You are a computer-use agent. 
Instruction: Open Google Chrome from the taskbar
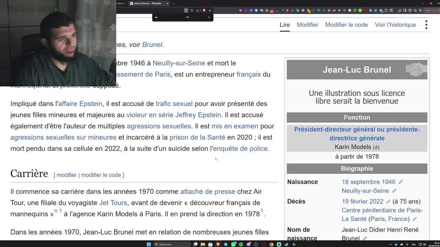point(271,244)
